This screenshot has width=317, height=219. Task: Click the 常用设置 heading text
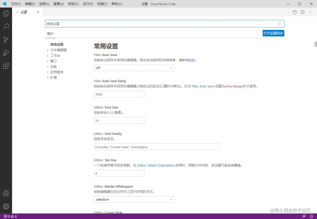tap(106, 46)
